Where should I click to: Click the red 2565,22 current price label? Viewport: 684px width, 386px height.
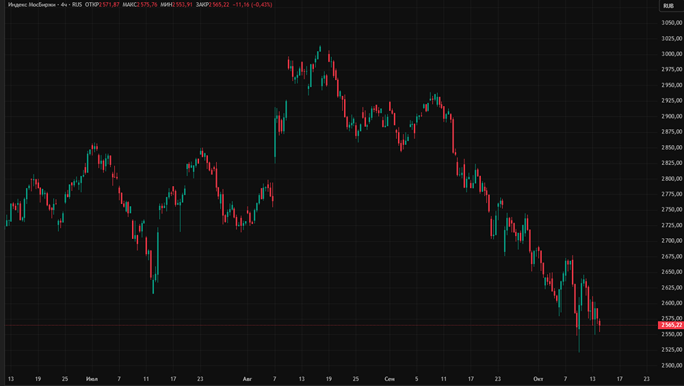671,325
